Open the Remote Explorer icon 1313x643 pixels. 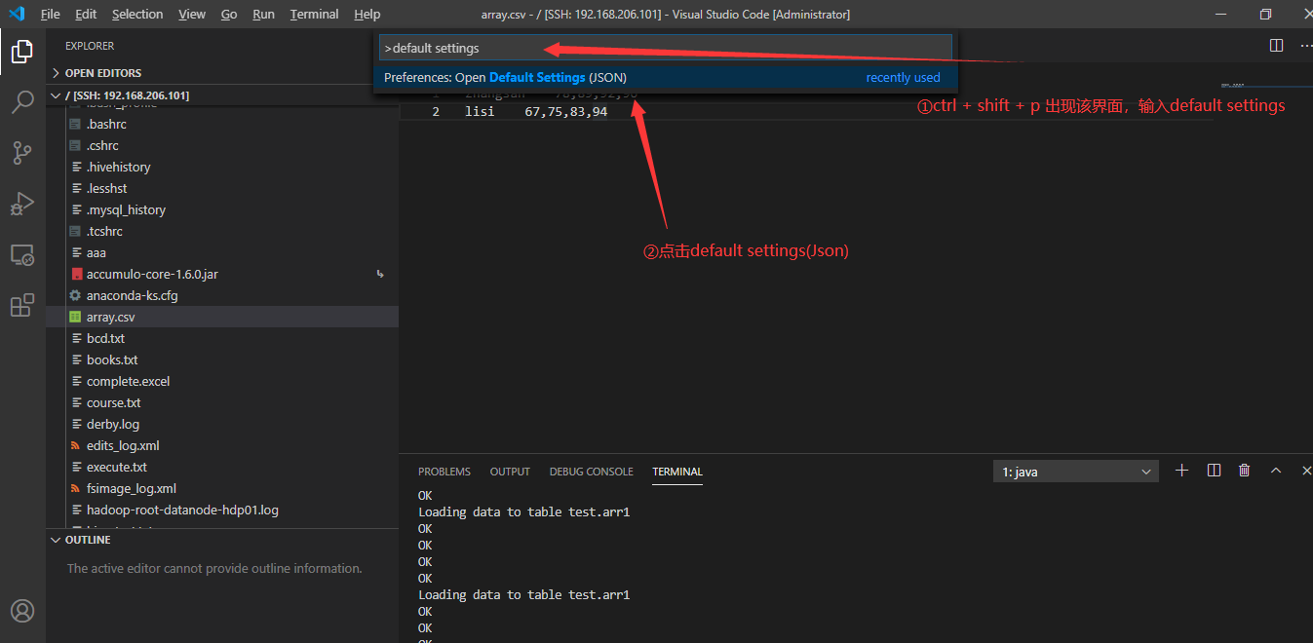click(x=22, y=254)
